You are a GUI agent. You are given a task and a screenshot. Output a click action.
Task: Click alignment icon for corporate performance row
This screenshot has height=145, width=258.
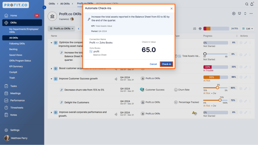coord(116,114)
